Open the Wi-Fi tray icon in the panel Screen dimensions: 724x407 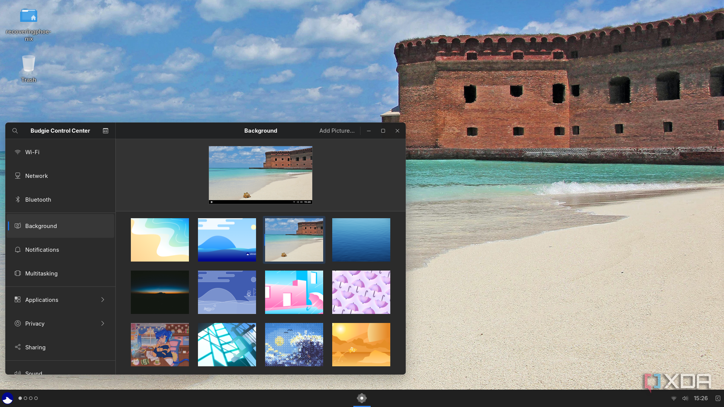[x=674, y=398]
